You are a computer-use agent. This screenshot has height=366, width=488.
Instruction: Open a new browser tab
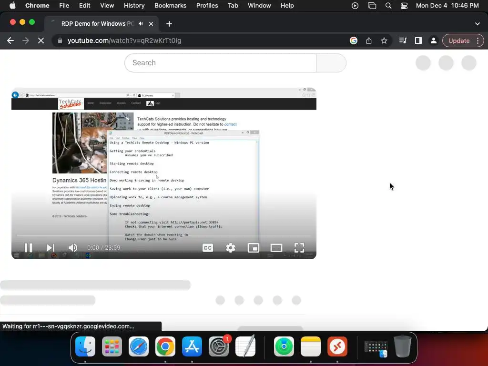tap(169, 24)
